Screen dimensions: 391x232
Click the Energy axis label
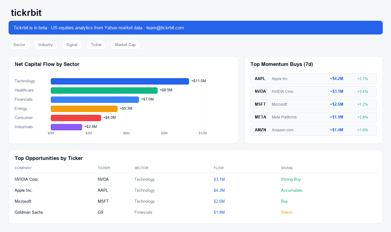click(21, 109)
